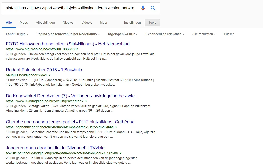Go to the Nieuws tab

(68, 22)
